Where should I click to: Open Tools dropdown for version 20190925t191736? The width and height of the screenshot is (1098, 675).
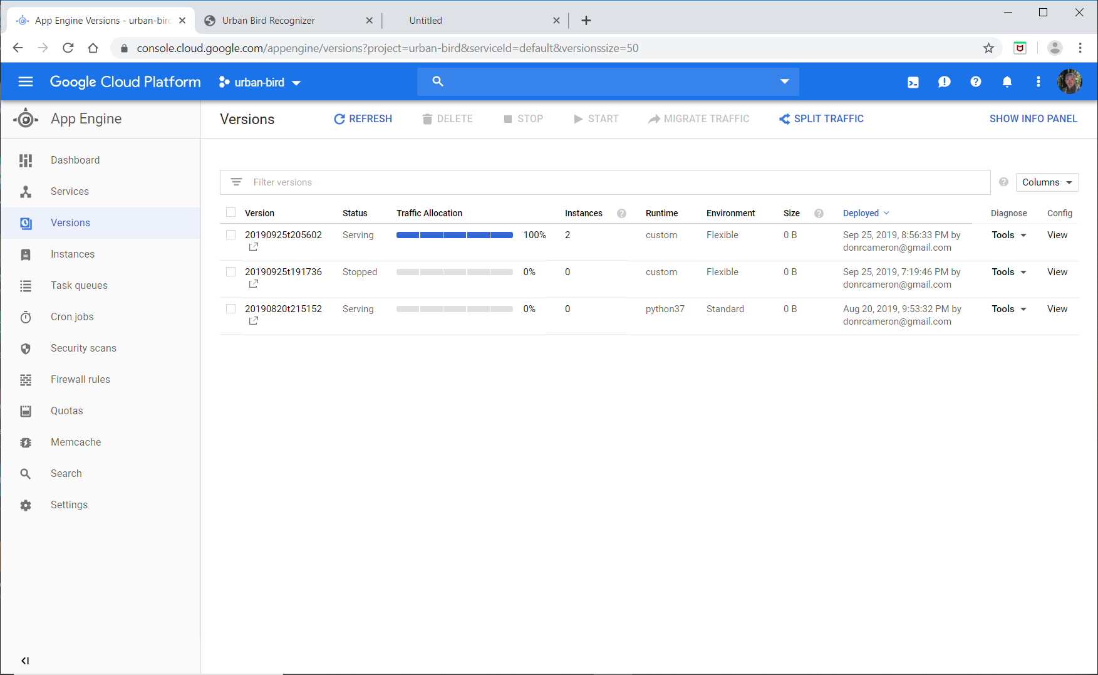1009,272
